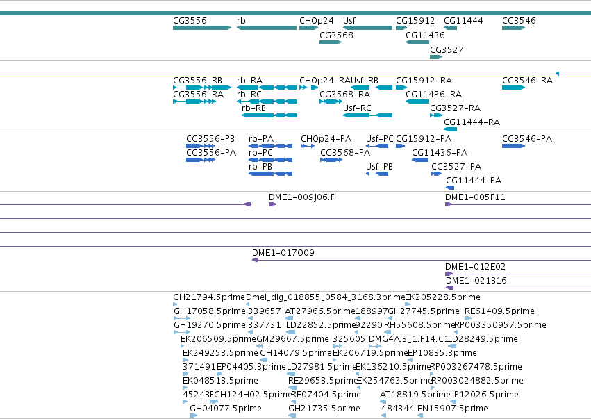Screen dimensions: 591x419
Task: Select the CG15912-PA protein glyph
Action: tap(400, 146)
